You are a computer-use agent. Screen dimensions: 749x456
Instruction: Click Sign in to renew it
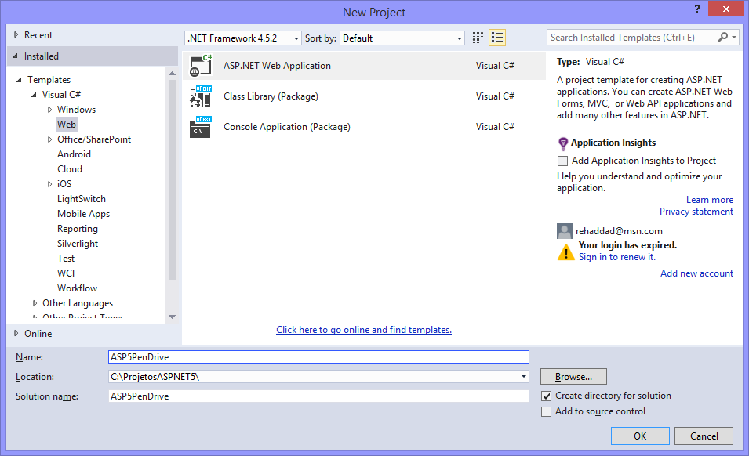(616, 257)
